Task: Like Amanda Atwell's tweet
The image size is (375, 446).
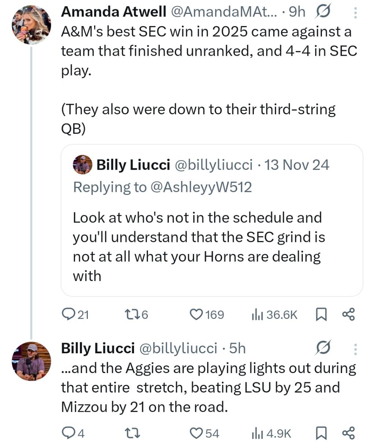Action: [196, 314]
